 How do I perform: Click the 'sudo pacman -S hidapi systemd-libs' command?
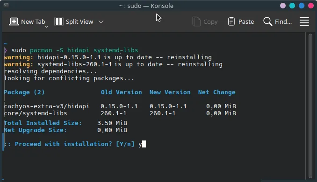tap(75, 50)
